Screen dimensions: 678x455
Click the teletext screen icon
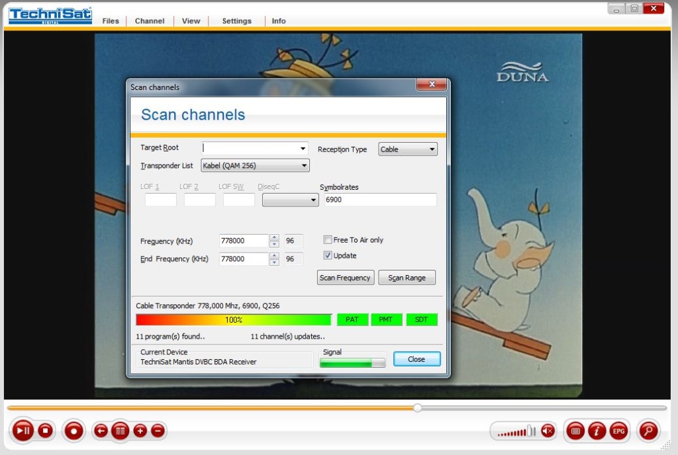click(575, 431)
